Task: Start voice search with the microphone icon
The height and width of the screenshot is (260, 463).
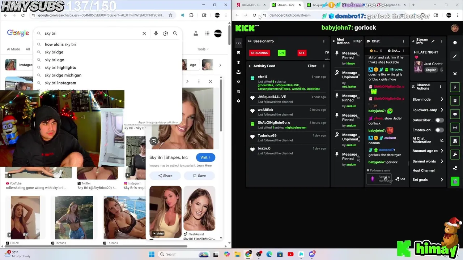Action: (x=156, y=33)
